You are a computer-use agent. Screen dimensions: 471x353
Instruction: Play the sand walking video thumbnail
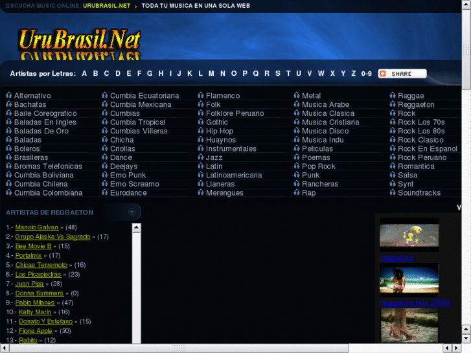point(409,325)
